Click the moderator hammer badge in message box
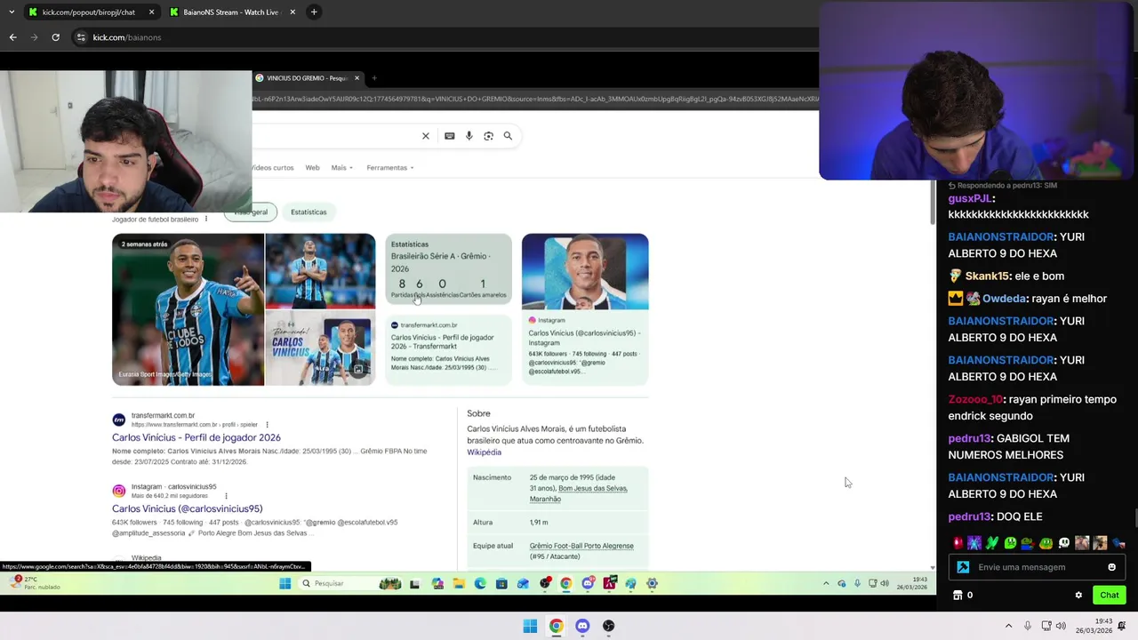Viewport: 1138px width, 640px height. (963, 567)
